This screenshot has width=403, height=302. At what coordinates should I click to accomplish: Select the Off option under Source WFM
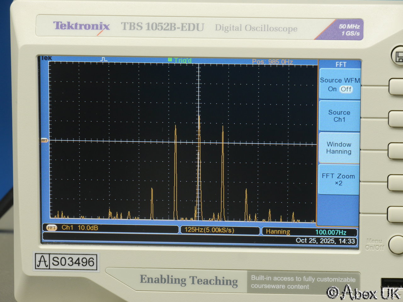point(346,89)
